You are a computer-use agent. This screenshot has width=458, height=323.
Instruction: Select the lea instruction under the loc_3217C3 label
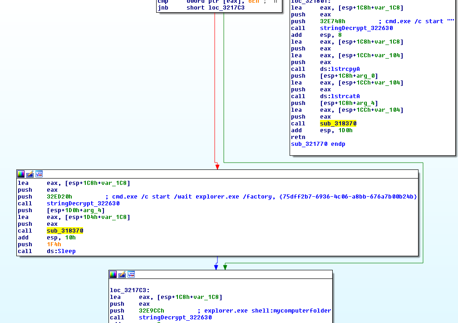(x=166, y=297)
